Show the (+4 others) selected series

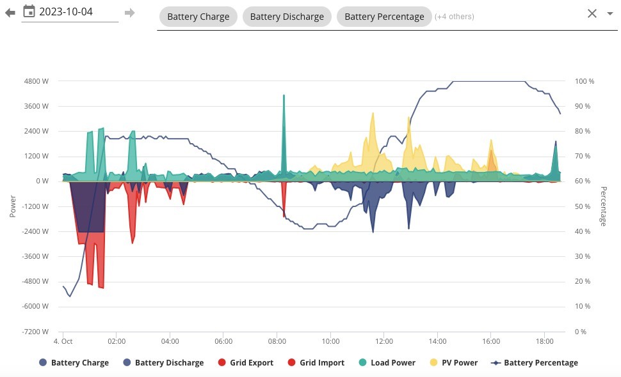tap(455, 17)
